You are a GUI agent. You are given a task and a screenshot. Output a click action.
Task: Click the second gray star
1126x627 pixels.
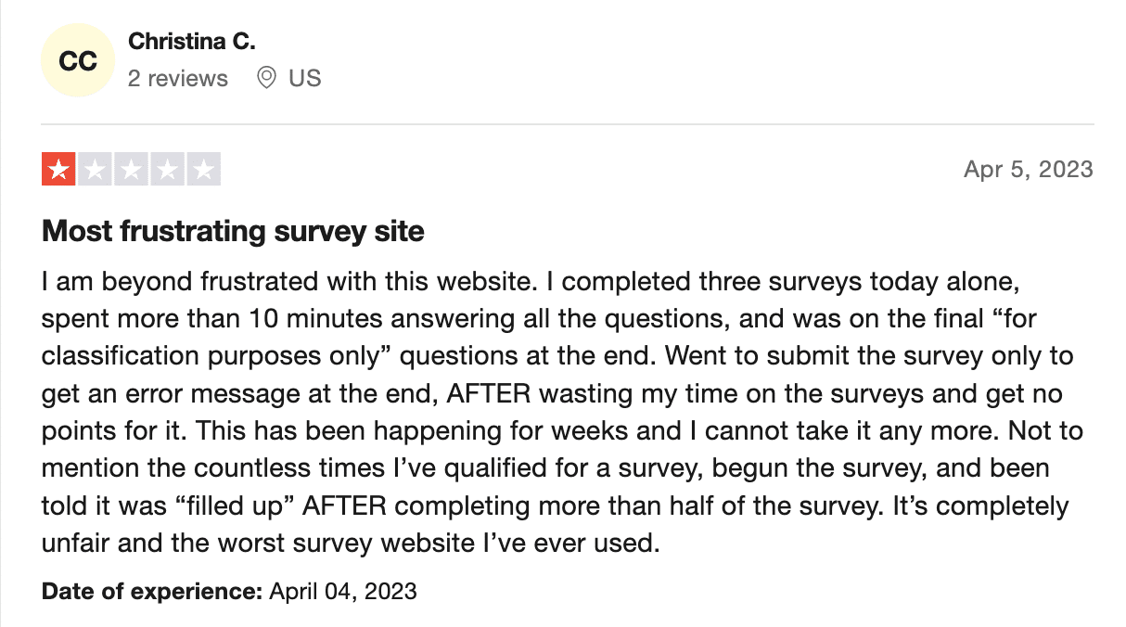click(95, 169)
